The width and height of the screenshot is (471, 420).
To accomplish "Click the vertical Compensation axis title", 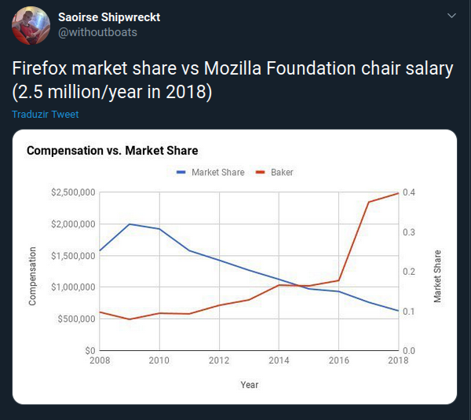I will tap(33, 276).
